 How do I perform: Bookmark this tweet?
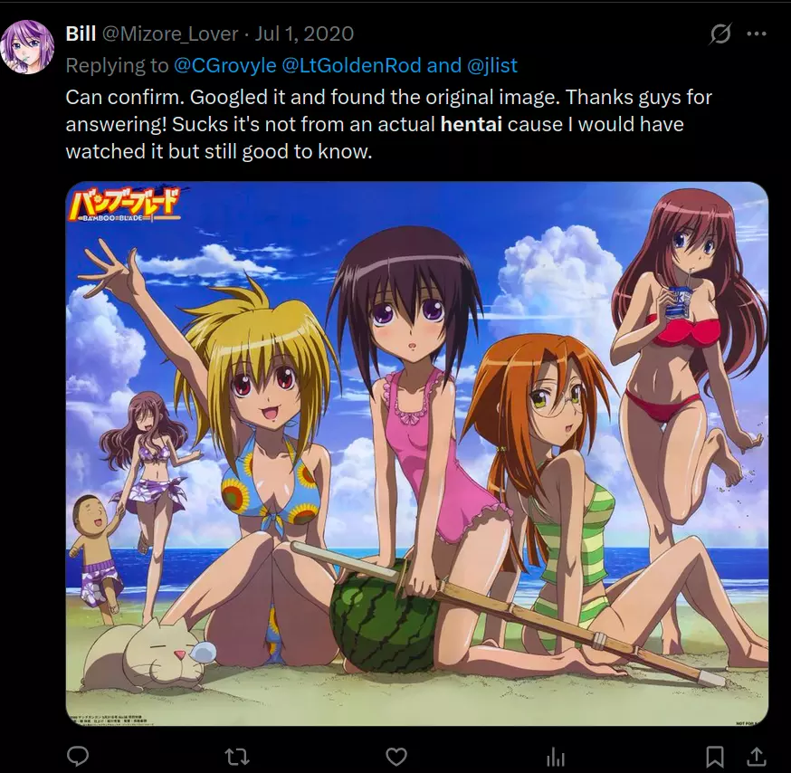click(715, 757)
